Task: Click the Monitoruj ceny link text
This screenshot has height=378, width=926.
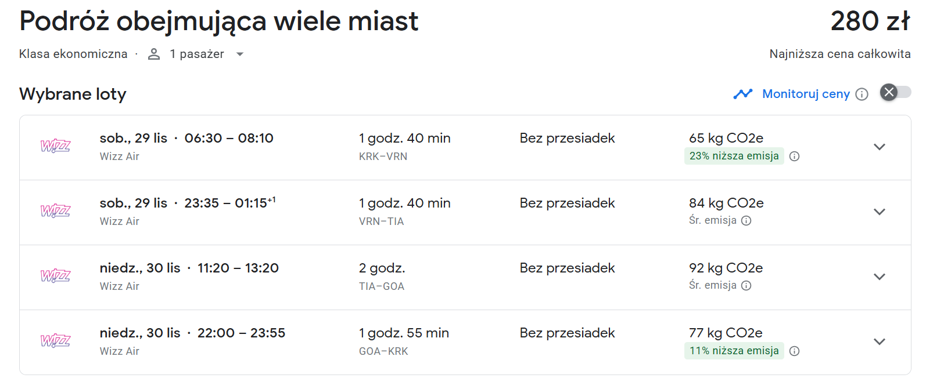Action: tap(806, 94)
